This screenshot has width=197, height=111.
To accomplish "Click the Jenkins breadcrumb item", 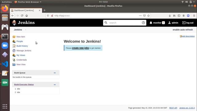I will pyautogui.click(x=18, y=30).
